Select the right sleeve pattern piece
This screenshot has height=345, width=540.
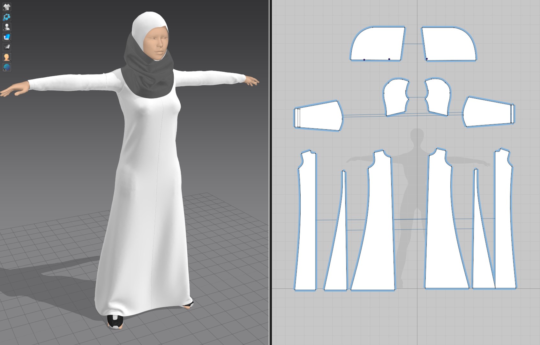(x=489, y=112)
